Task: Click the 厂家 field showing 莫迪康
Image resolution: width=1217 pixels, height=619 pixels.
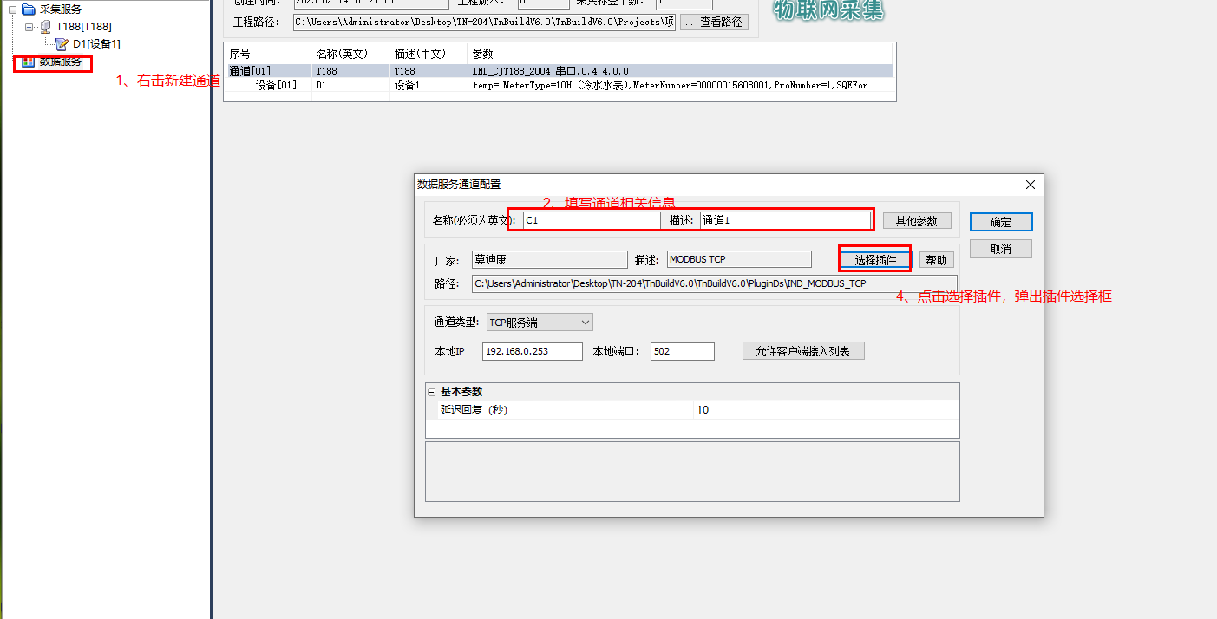Action: 549,259
